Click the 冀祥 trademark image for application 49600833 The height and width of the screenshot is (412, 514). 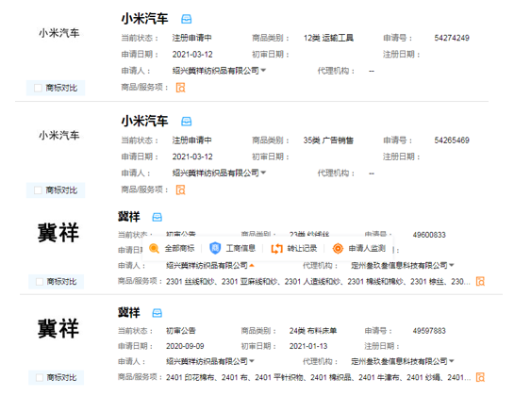click(x=58, y=233)
